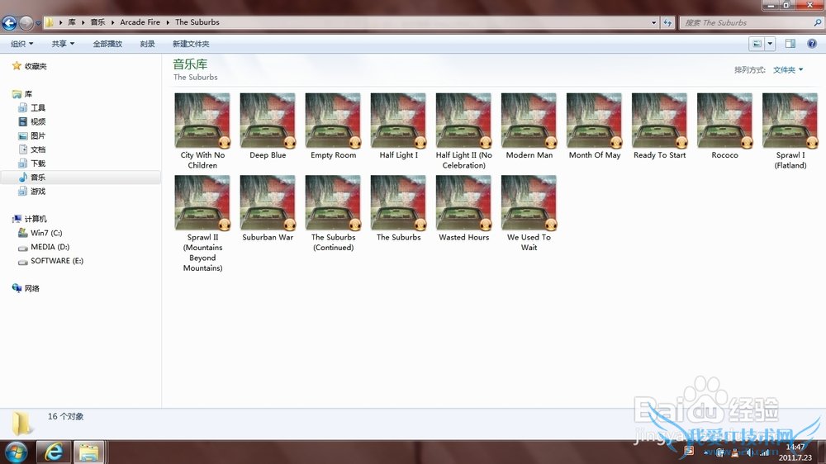Select the Empty Room track icon
The width and height of the screenshot is (826, 464).
(333, 121)
